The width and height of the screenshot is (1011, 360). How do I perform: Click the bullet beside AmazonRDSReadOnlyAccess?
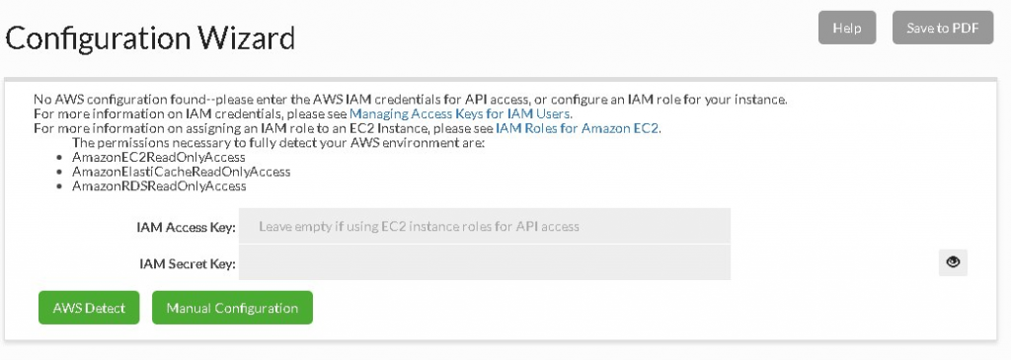(x=59, y=186)
